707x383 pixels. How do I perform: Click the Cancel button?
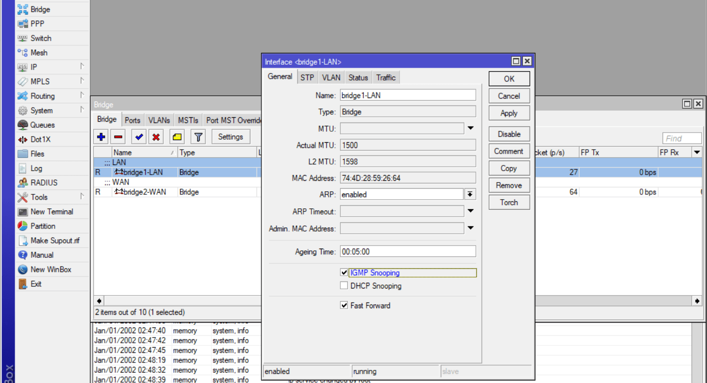(x=509, y=96)
